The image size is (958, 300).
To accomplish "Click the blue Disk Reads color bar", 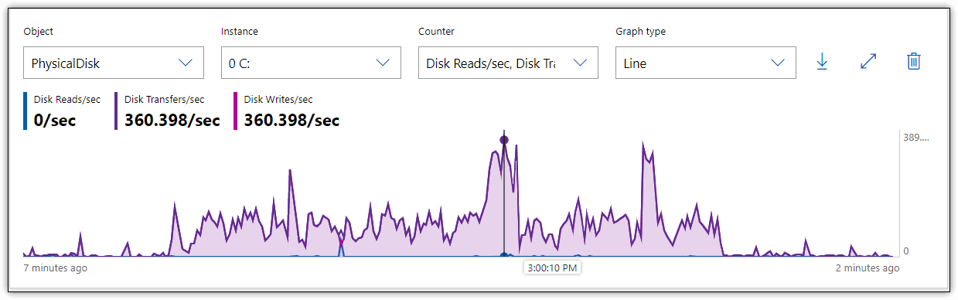I will (x=25, y=111).
